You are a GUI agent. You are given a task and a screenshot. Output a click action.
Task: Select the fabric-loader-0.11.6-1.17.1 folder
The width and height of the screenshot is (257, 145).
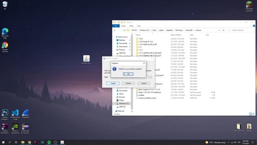(x=149, y=89)
